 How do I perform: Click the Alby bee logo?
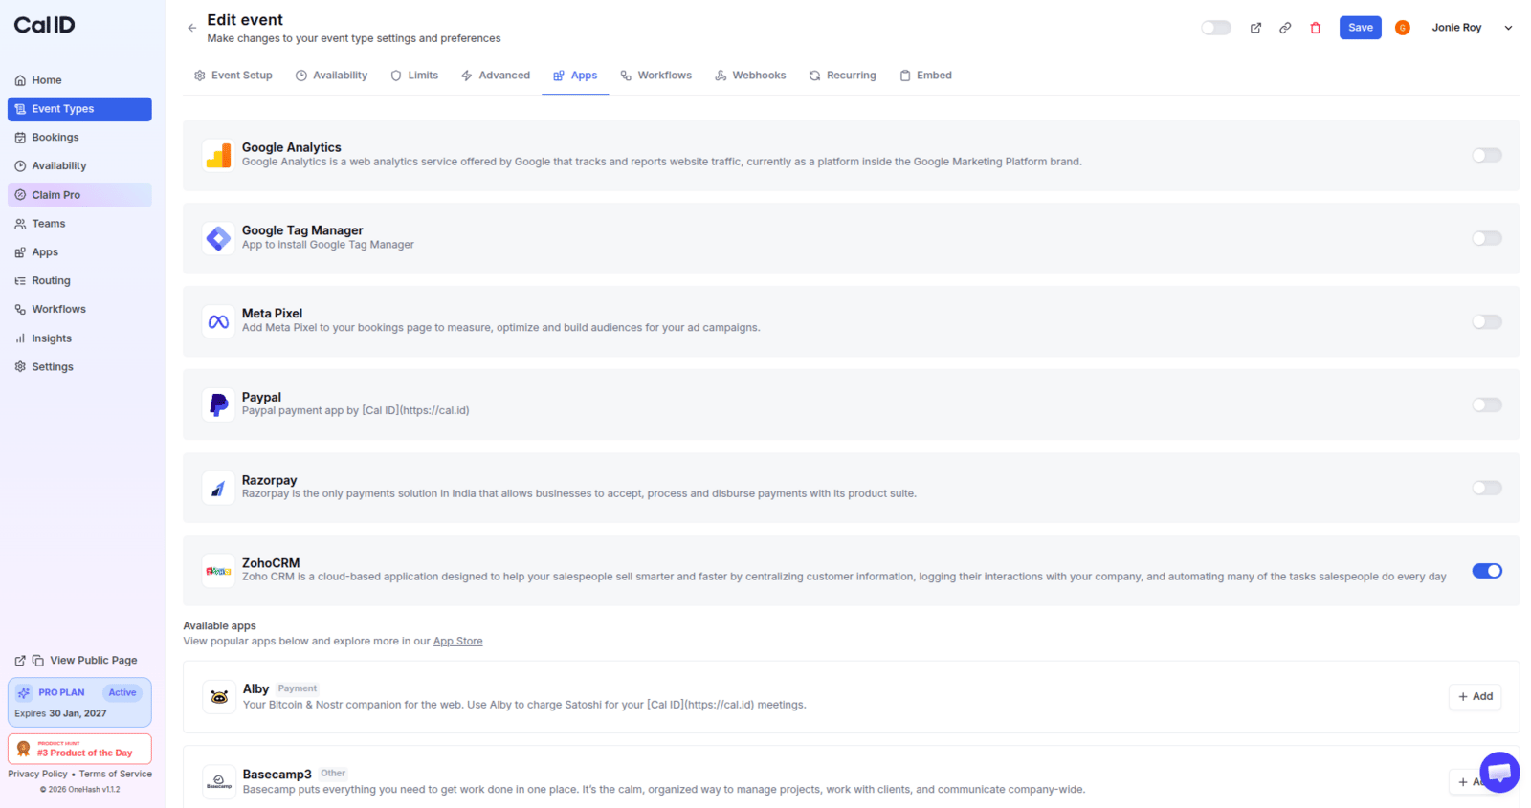(219, 697)
